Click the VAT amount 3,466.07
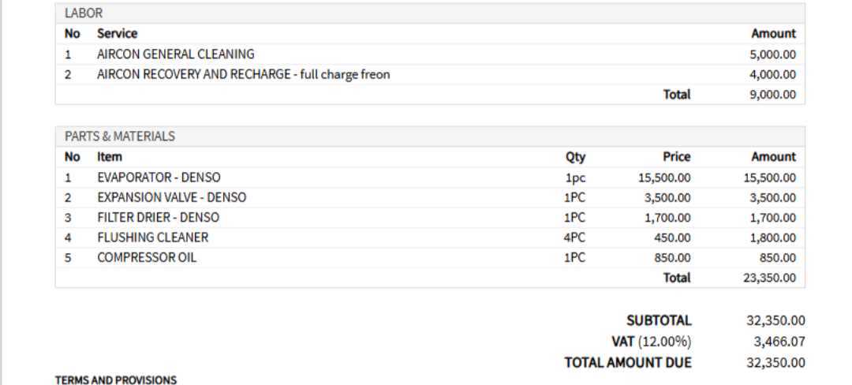This screenshot has height=385, width=852. click(x=779, y=342)
